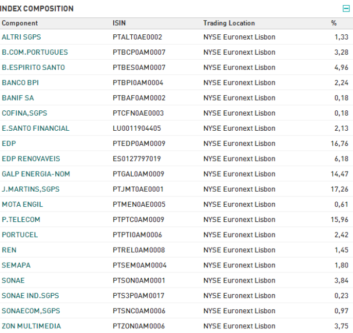Click the 4,96 percentage for B.ESPIRITO SANTO
The width and height of the screenshot is (353, 333).
pyautogui.click(x=341, y=67)
